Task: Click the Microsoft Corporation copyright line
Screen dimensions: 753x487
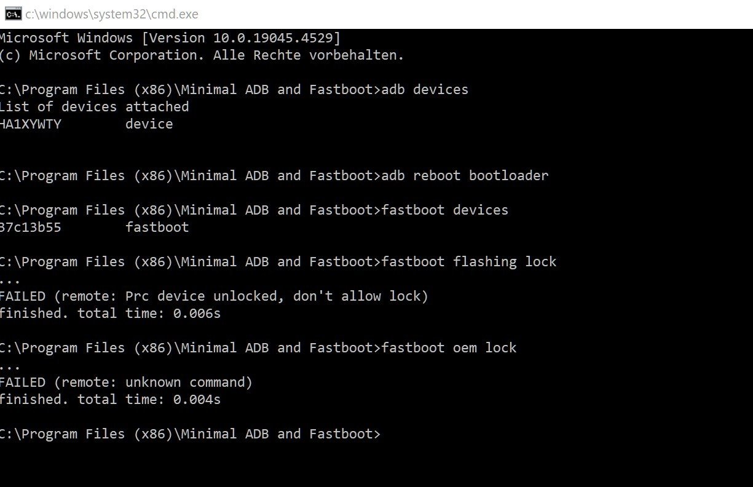Action: point(202,55)
